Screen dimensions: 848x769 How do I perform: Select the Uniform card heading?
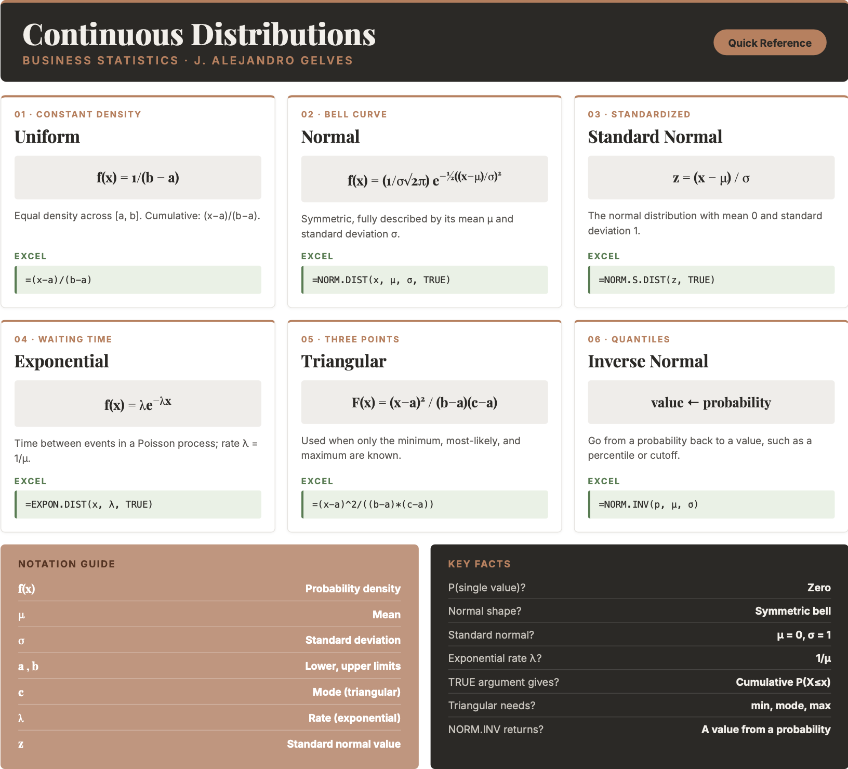click(x=47, y=137)
